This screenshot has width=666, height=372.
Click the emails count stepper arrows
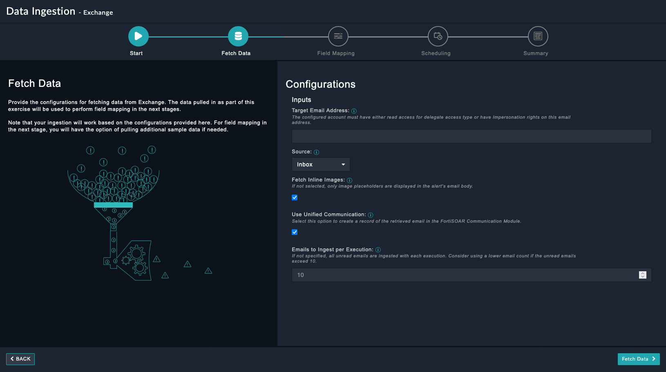point(642,275)
